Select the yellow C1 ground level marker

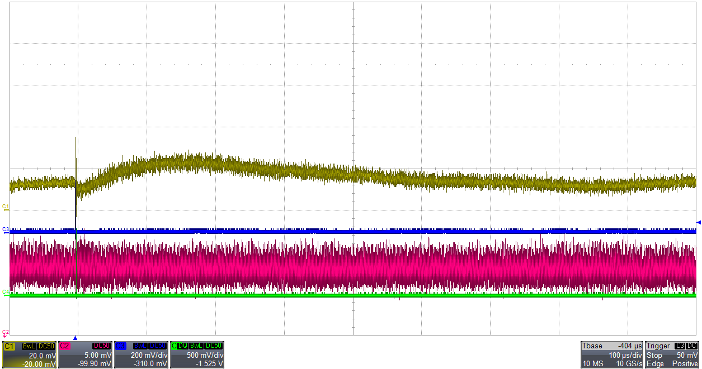click(x=6, y=207)
